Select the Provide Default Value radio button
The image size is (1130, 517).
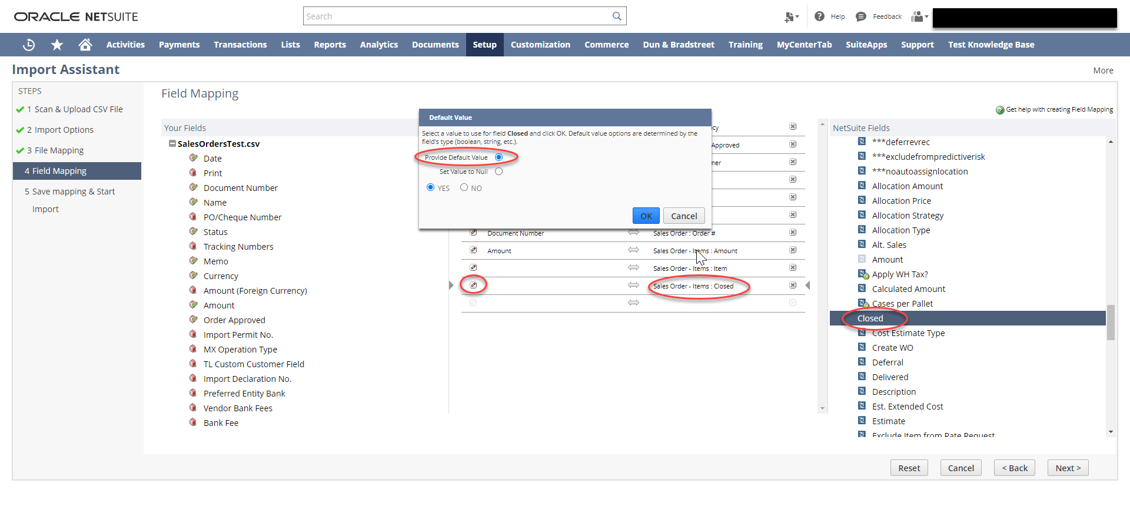coord(499,157)
